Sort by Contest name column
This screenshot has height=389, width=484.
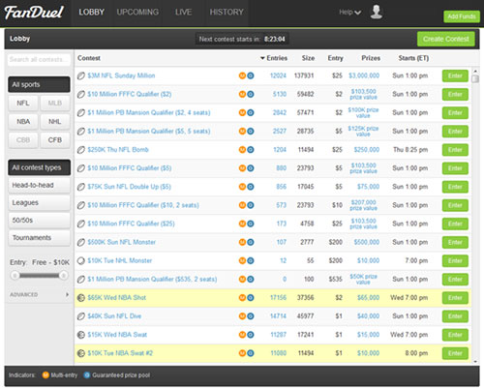coord(89,58)
